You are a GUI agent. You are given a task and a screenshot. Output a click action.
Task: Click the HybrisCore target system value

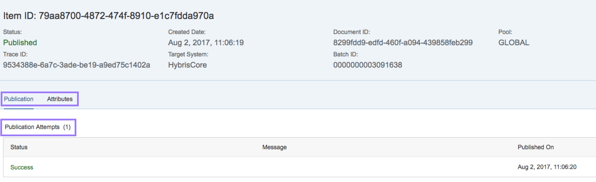[187, 65]
